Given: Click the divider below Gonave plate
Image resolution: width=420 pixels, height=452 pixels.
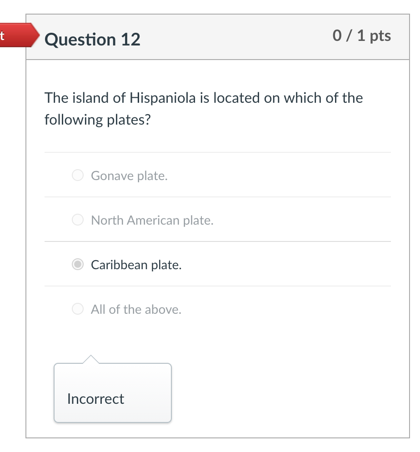Looking at the screenshot, I should 217,197.
